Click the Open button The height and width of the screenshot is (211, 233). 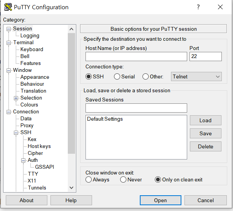(x=161, y=200)
